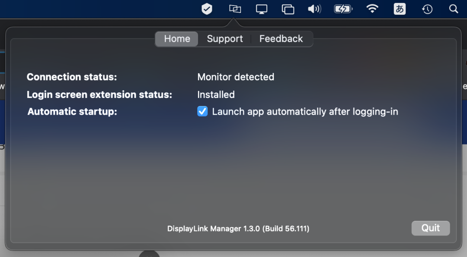Viewport: 467px width, 257px height.
Task: Click the Login screen extension status label
Action: pyautogui.click(x=99, y=94)
